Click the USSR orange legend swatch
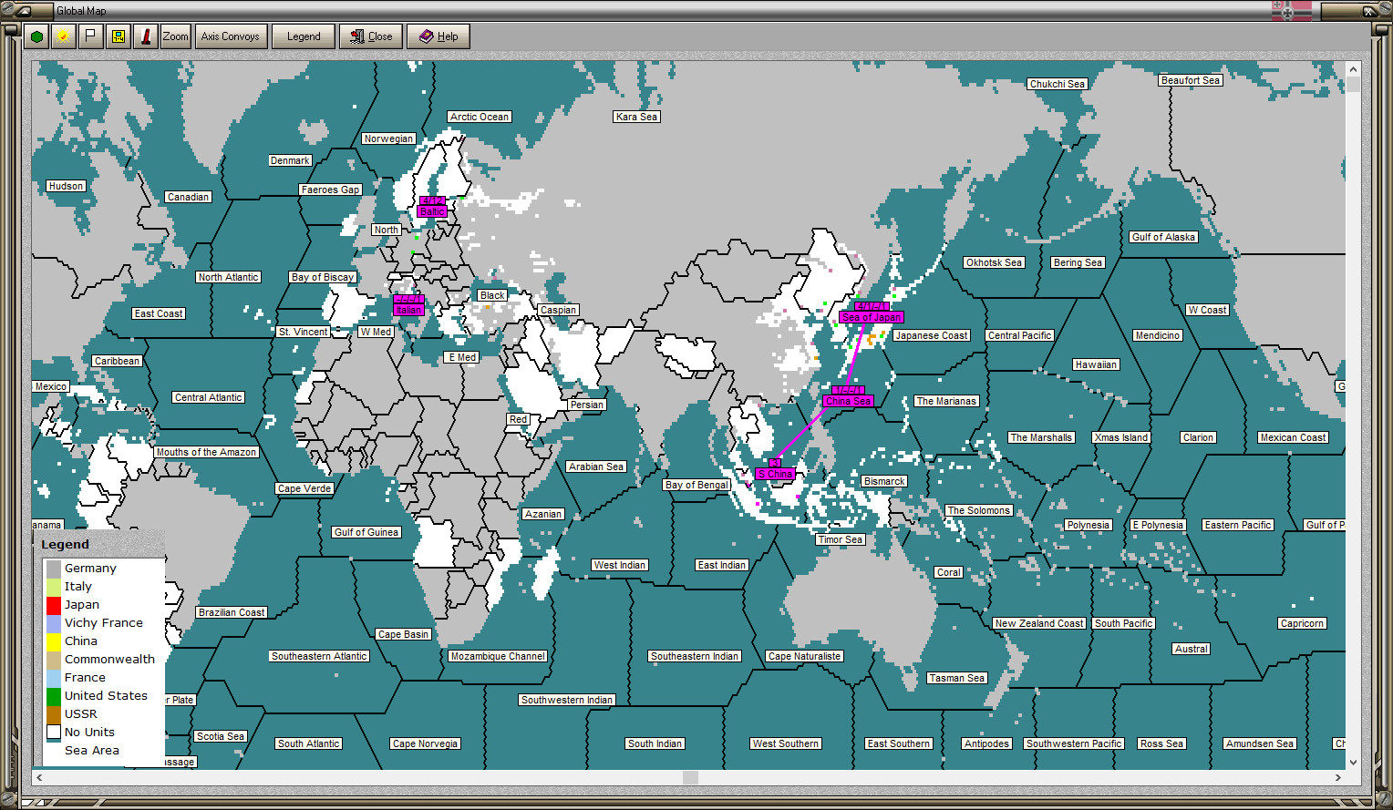This screenshot has height=810, width=1393. (x=54, y=714)
